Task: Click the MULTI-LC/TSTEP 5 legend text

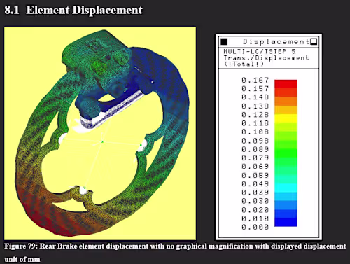Action: click(259, 51)
